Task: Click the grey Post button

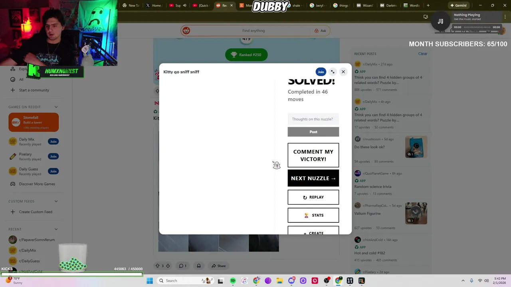Action: 313,132
